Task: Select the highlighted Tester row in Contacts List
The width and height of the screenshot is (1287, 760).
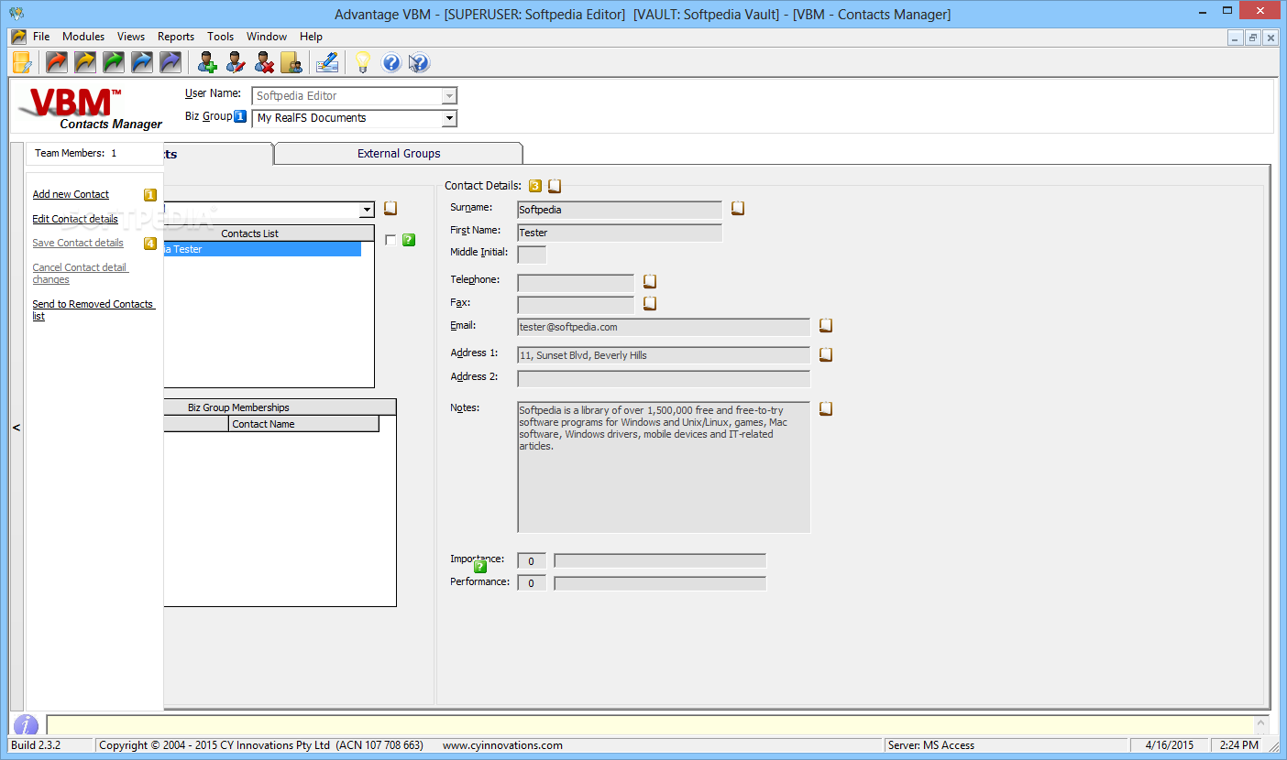Action: (x=262, y=249)
